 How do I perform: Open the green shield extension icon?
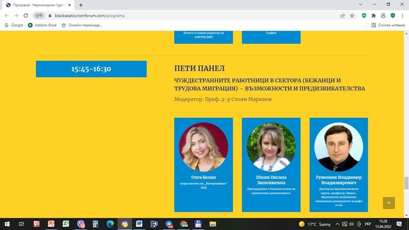(393, 16)
